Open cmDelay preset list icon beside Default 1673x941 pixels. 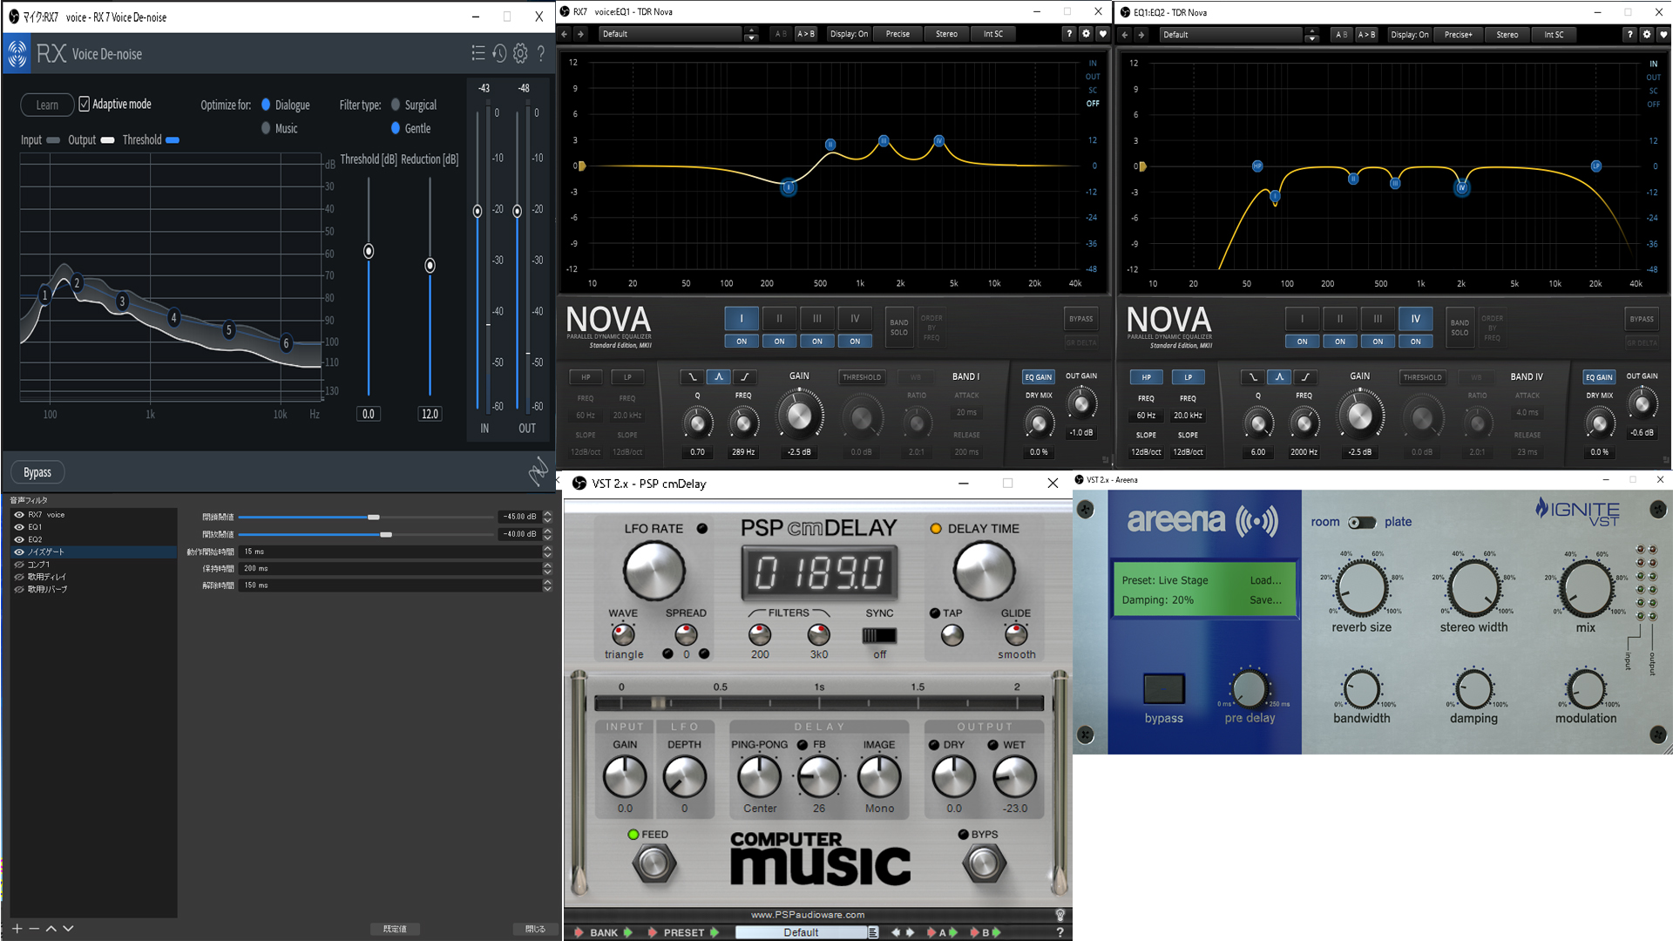pyautogui.click(x=873, y=932)
